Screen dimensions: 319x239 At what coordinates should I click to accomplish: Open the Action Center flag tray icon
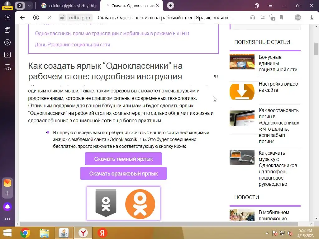pyautogui.click(x=275, y=233)
